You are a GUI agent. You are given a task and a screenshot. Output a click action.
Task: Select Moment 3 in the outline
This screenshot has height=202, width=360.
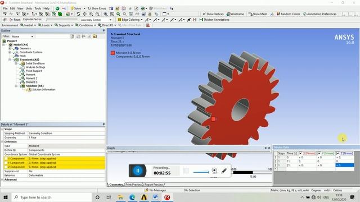tap(31, 82)
